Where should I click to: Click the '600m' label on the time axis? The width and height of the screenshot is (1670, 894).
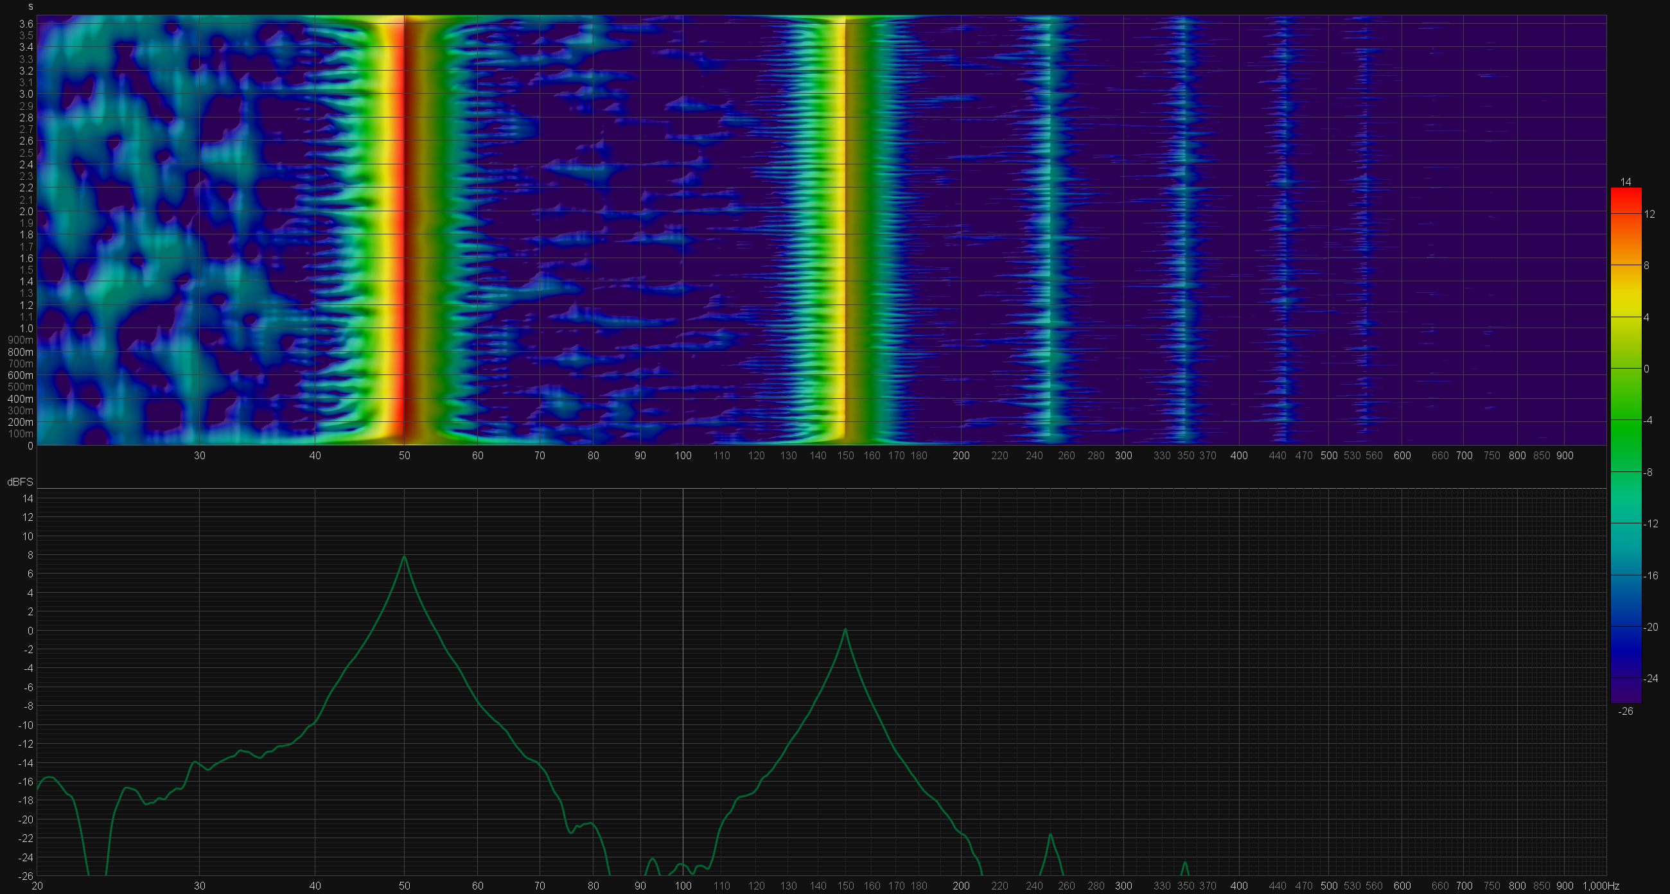pos(21,375)
